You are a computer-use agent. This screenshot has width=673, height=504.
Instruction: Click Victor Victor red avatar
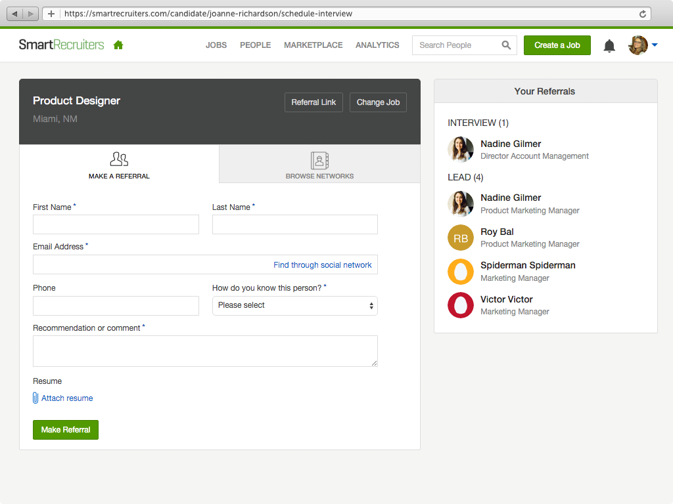pos(461,305)
